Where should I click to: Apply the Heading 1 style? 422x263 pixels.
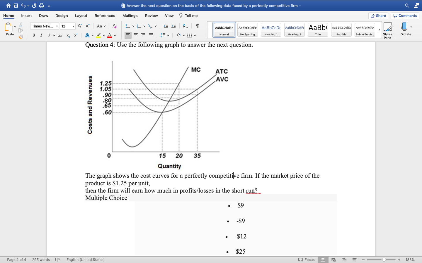point(271,30)
